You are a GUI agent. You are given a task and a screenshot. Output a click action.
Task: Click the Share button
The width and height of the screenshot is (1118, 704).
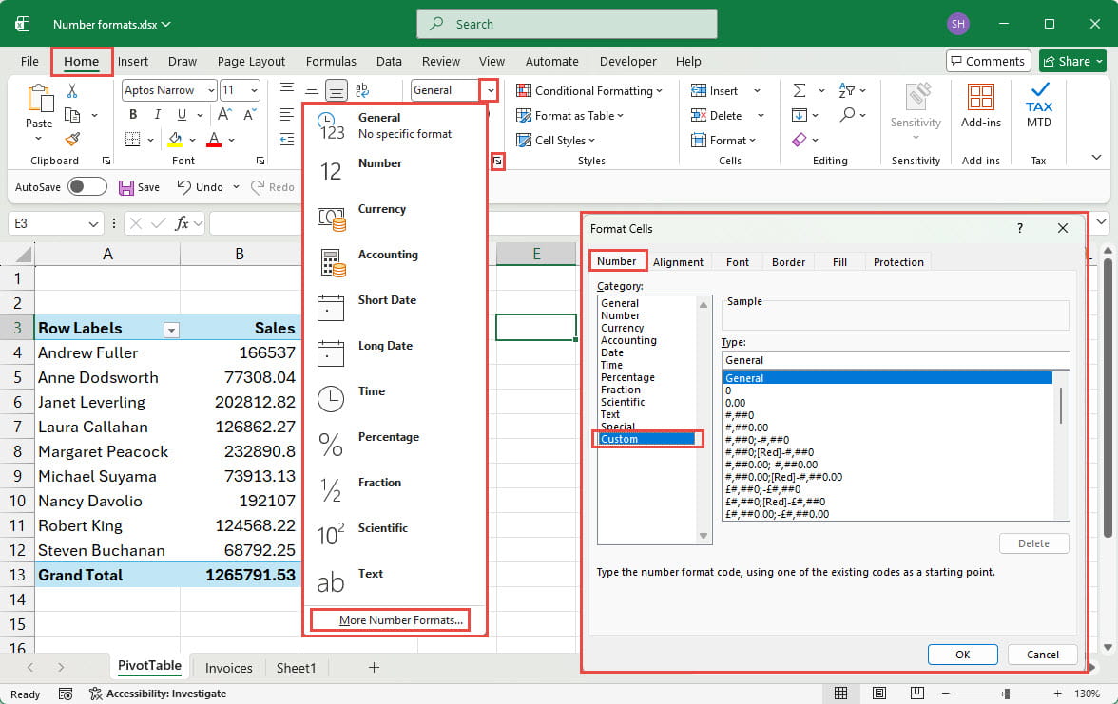click(1072, 61)
